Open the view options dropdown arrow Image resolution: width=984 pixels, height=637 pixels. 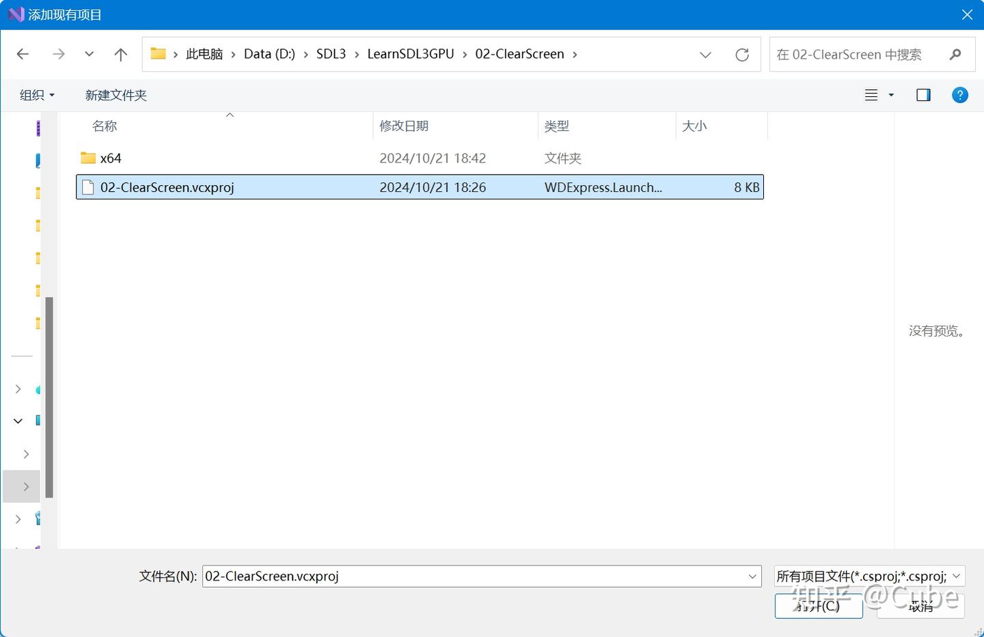[890, 95]
